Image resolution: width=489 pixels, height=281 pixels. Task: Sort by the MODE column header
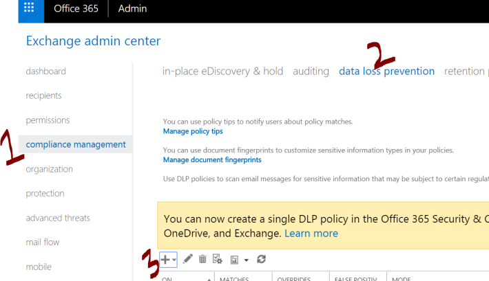coord(402,278)
